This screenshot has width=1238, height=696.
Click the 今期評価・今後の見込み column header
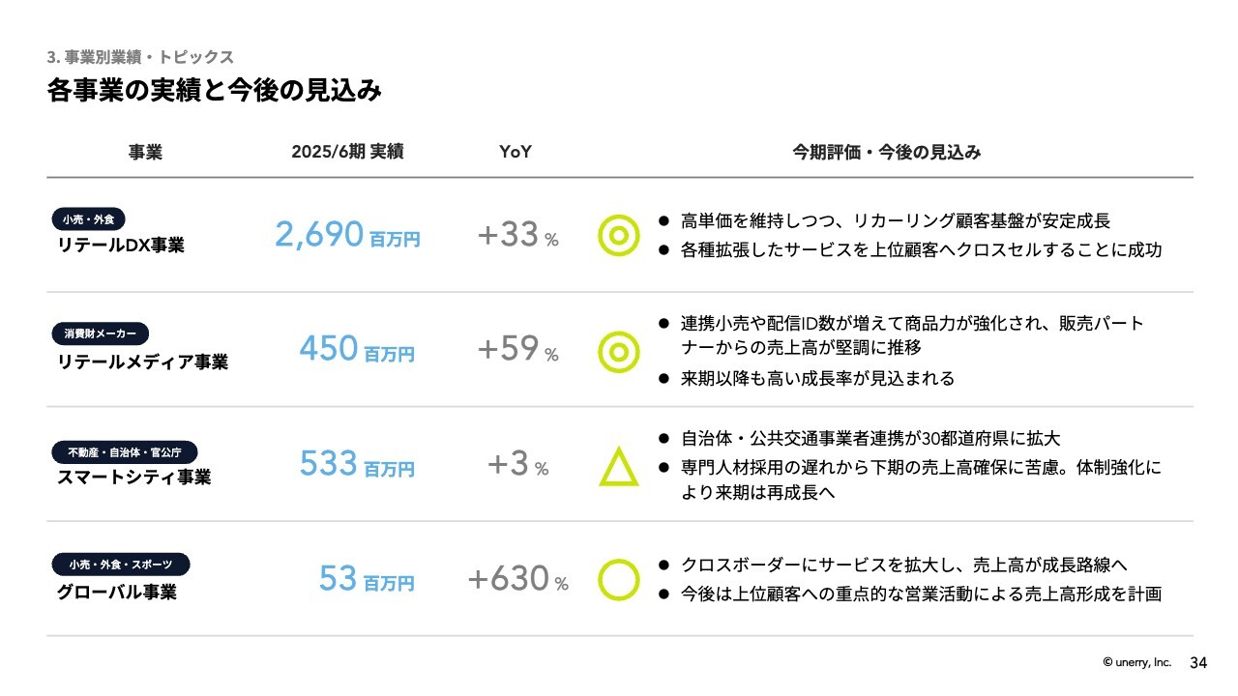point(887,152)
